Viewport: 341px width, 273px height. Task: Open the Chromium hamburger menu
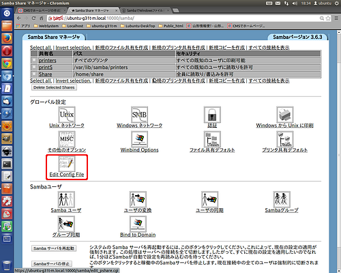click(336, 18)
